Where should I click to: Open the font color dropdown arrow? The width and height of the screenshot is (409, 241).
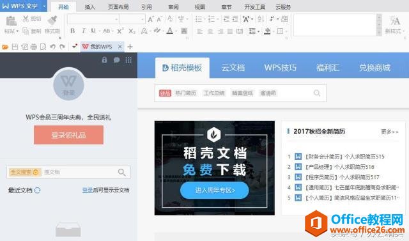click(x=176, y=31)
